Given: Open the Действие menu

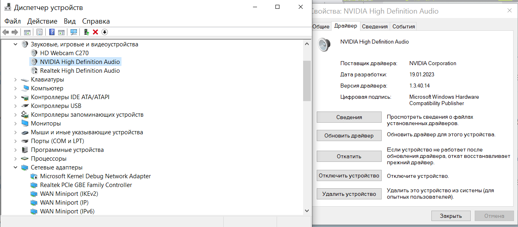Looking at the screenshot, I should [42, 21].
